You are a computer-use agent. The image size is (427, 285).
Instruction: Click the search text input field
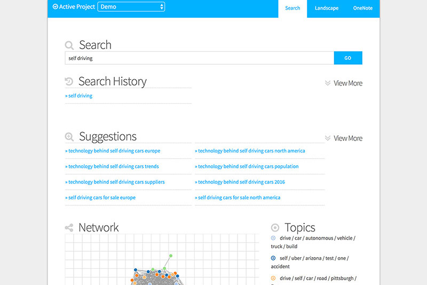[x=199, y=58]
